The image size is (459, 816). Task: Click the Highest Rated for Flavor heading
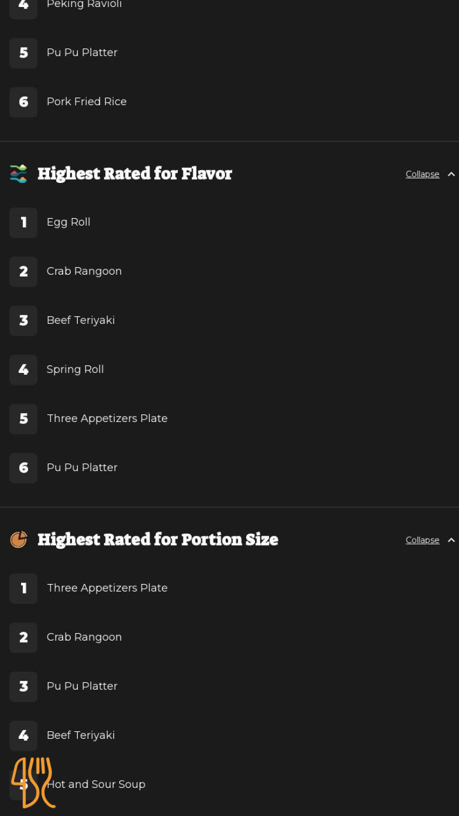135,173
